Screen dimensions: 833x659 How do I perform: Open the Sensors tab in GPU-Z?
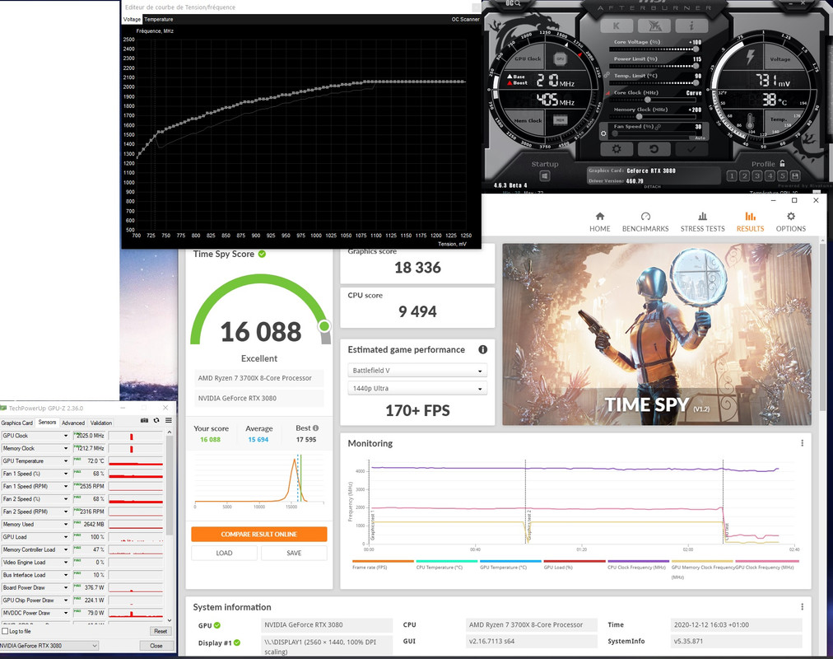tap(47, 423)
